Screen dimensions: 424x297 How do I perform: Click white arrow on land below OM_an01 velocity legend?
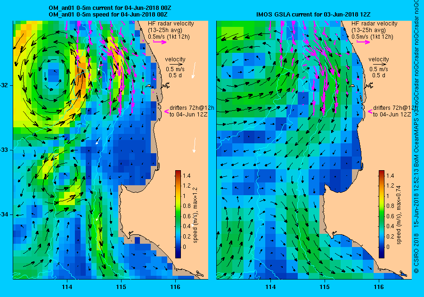[194, 70]
